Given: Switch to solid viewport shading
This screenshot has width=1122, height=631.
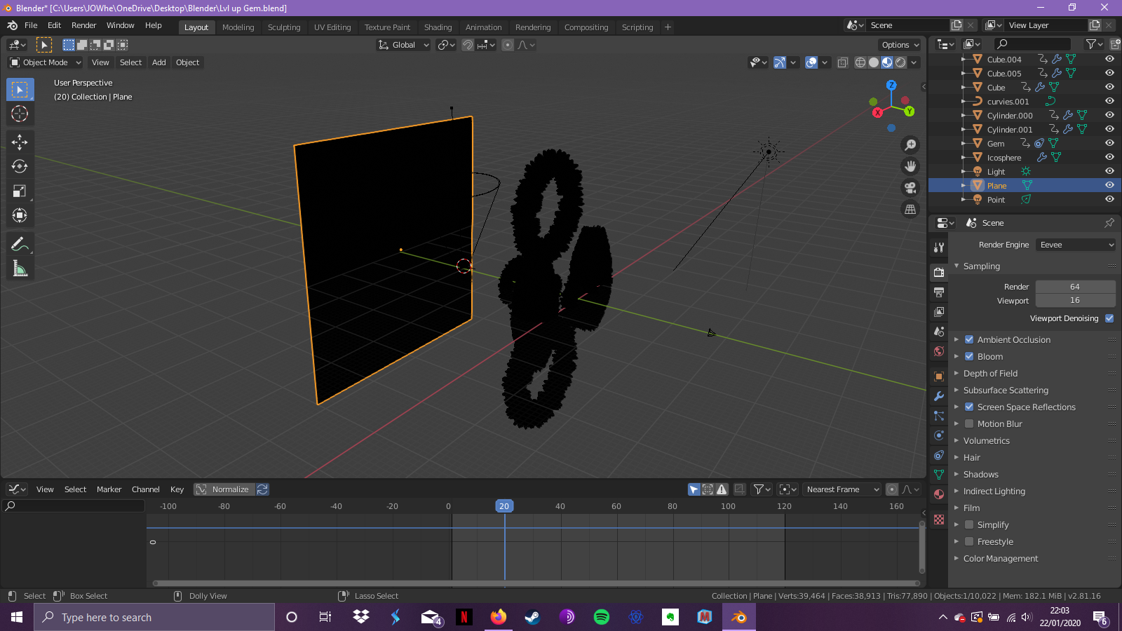Looking at the screenshot, I should click(x=874, y=62).
